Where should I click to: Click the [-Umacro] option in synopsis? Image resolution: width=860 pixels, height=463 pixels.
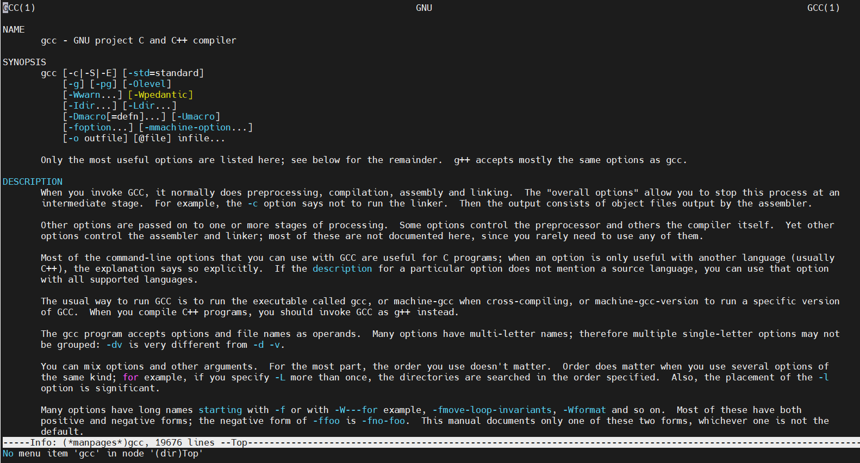pos(196,116)
